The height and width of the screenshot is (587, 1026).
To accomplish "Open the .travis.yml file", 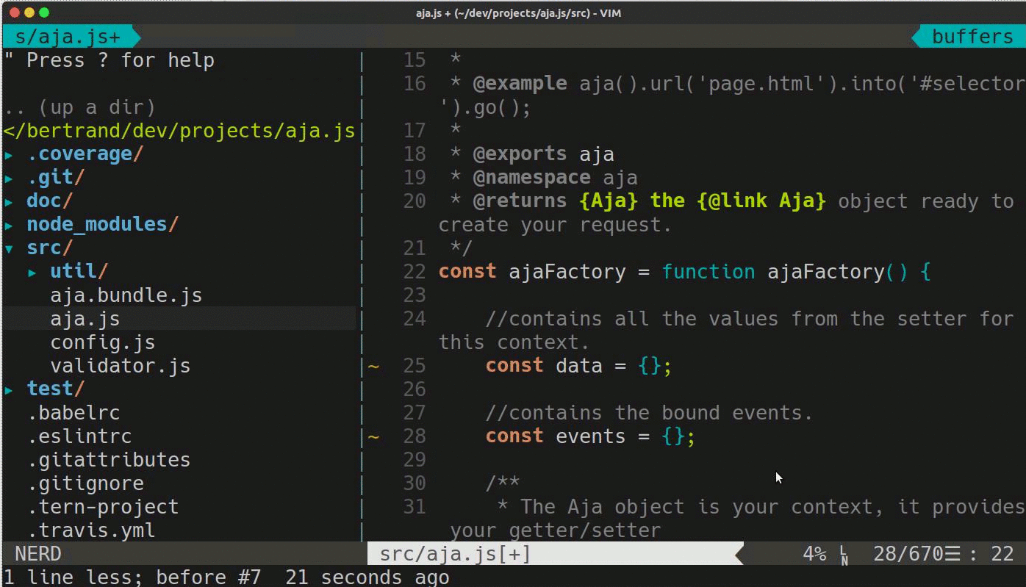I will (91, 530).
